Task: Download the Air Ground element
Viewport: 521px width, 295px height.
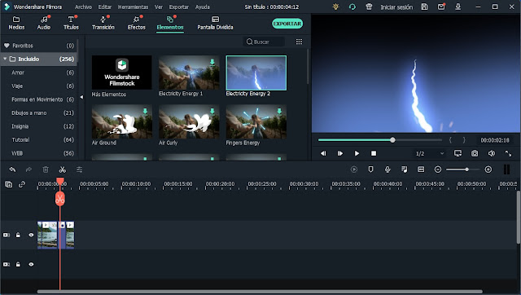Action: point(145,111)
